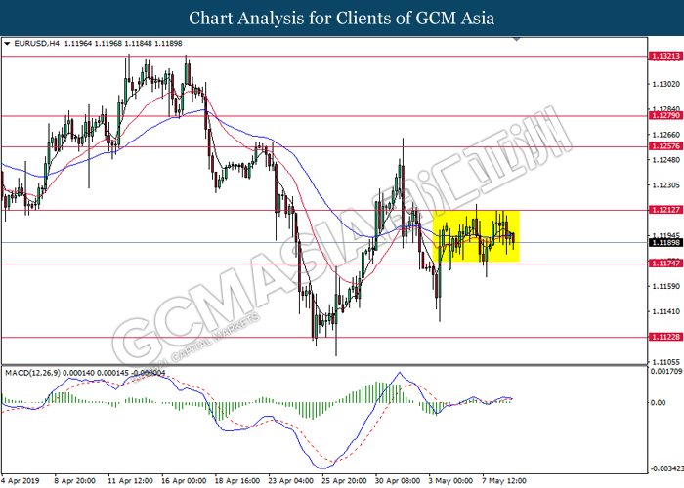Click the yellow highlighted consolidation rectangle
The width and height of the screenshot is (684, 488).
(x=476, y=236)
